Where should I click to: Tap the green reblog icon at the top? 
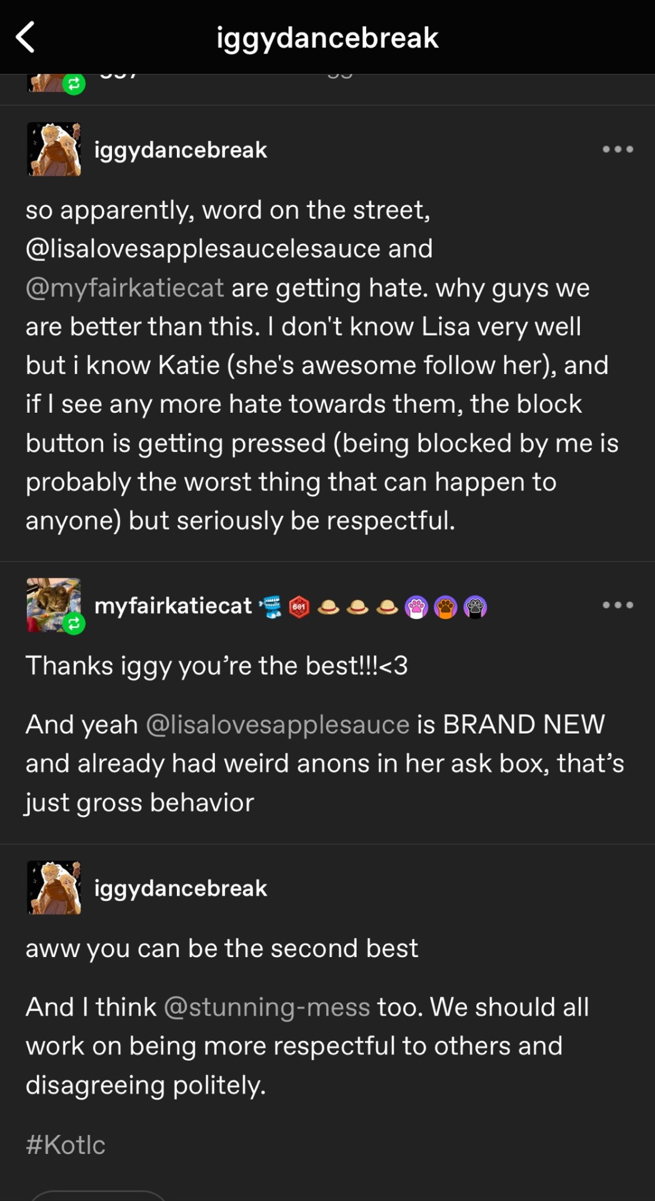[x=74, y=83]
